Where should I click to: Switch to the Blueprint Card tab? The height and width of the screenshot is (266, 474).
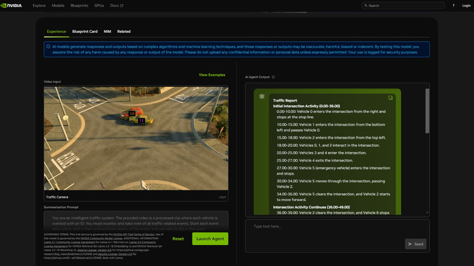coord(85,32)
